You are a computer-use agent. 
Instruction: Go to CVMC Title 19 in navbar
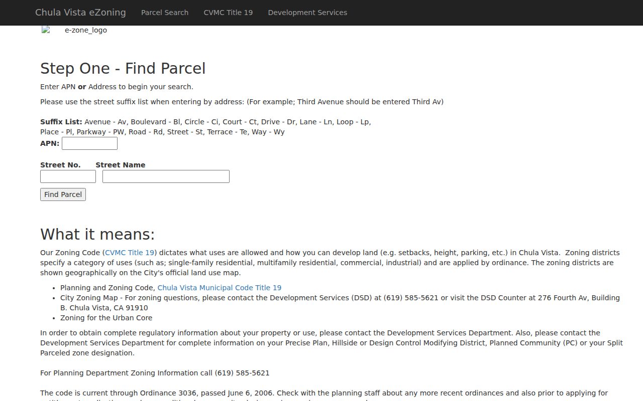(x=228, y=13)
